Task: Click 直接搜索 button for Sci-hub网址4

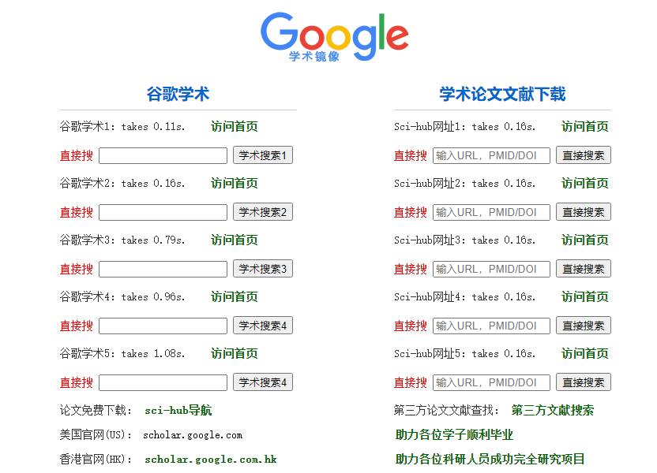Action: pyautogui.click(x=584, y=326)
